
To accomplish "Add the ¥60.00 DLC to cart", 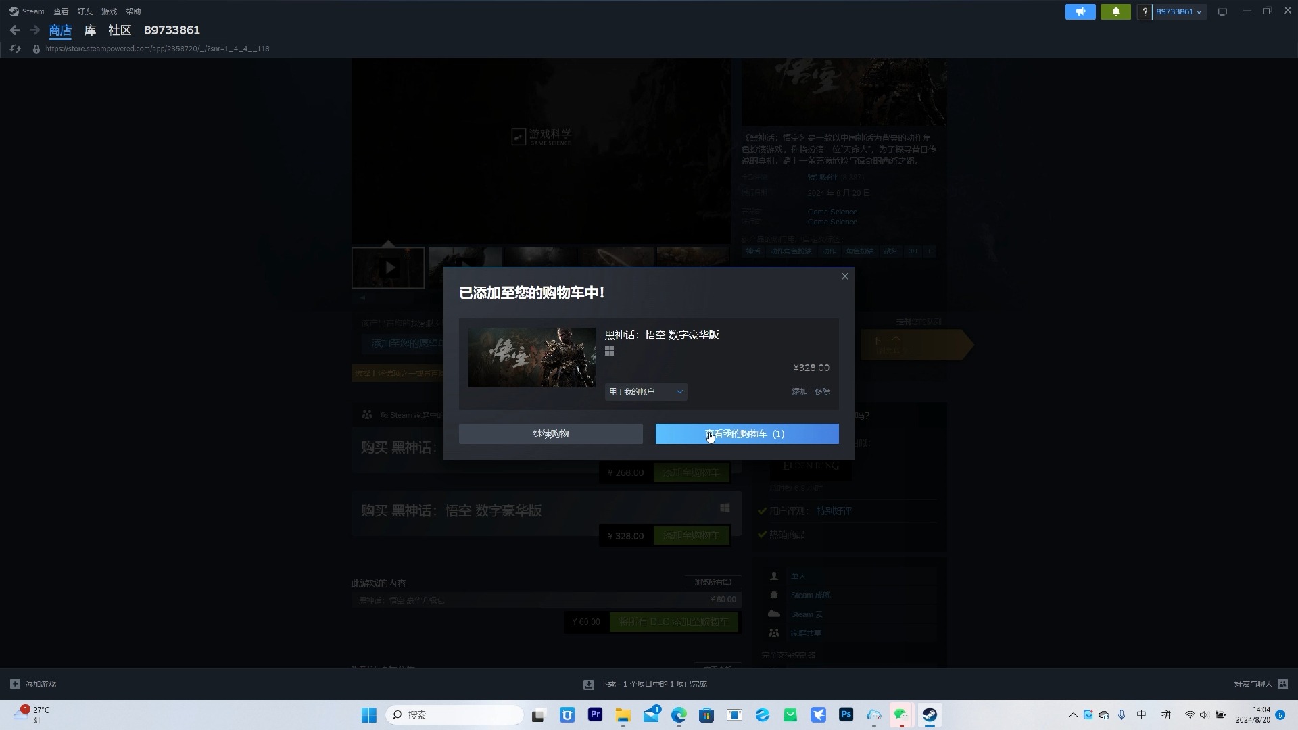I will point(674,622).
